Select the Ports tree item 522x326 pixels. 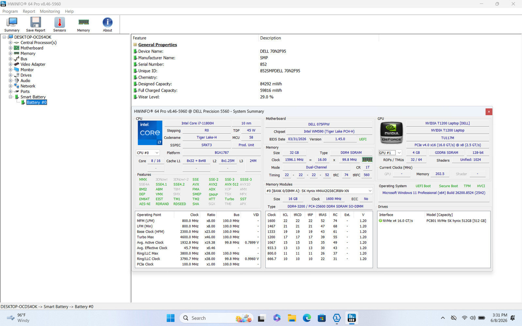point(25,92)
